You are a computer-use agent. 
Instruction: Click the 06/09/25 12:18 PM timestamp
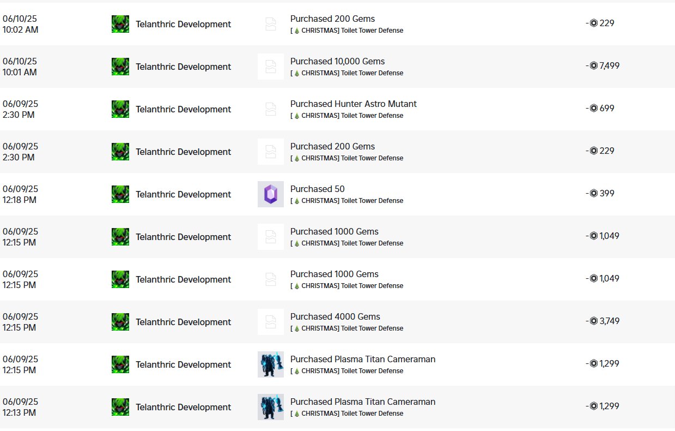21,194
